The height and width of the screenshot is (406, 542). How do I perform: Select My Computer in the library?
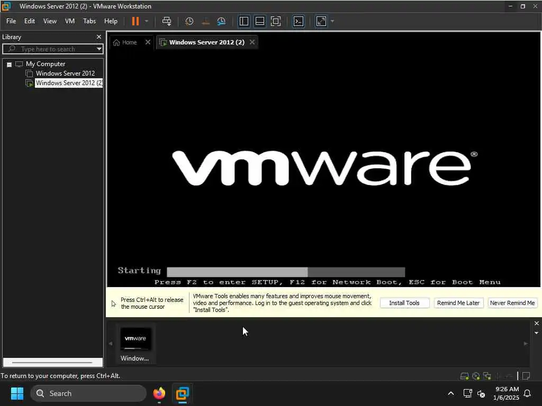(x=46, y=64)
